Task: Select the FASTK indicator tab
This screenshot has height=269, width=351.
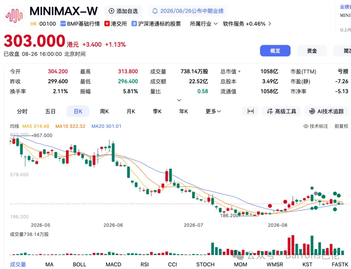Action: pyautogui.click(x=340, y=264)
